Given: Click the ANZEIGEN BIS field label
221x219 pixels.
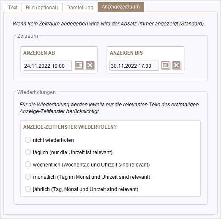Looking at the screenshot, I should 126,53.
